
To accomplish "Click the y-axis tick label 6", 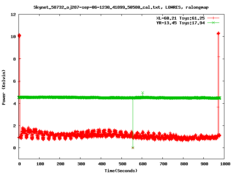I will pos(14,81).
